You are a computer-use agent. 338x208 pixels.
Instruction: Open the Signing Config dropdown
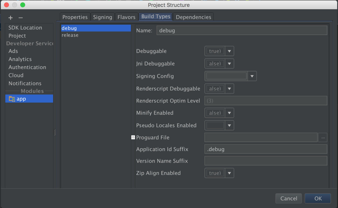pyautogui.click(x=252, y=76)
